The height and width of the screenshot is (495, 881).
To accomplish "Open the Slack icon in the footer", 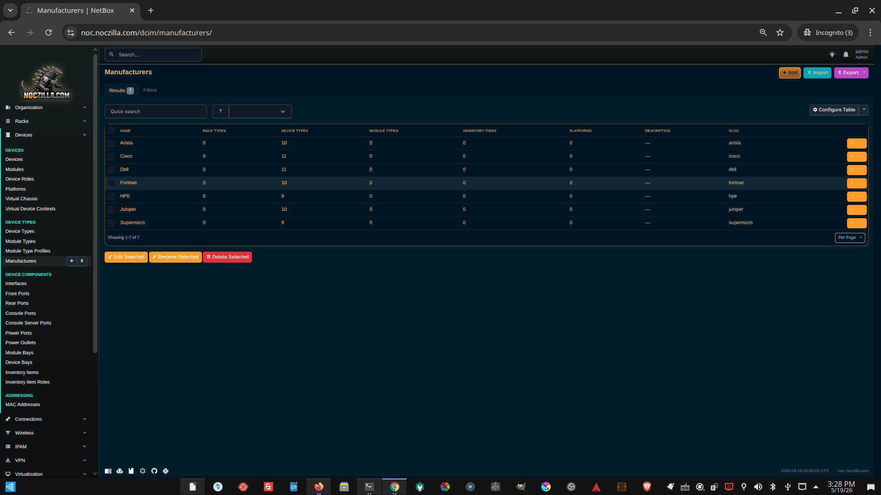I will 166,471.
